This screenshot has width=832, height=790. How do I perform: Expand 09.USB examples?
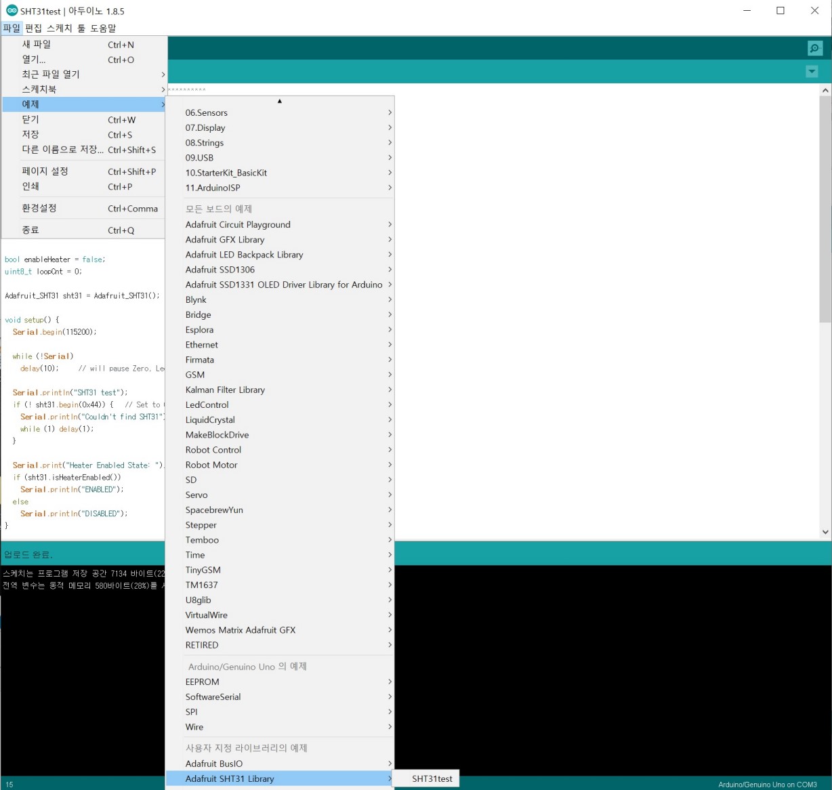point(280,157)
